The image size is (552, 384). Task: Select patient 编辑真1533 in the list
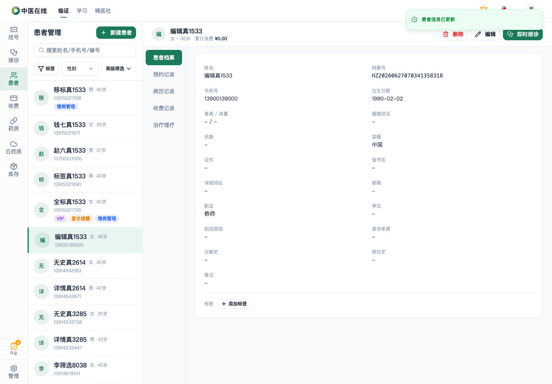pos(85,240)
